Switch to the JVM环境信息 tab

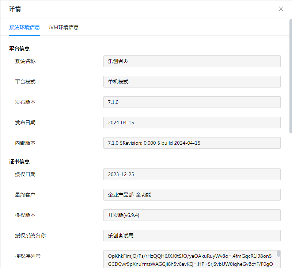point(64,27)
